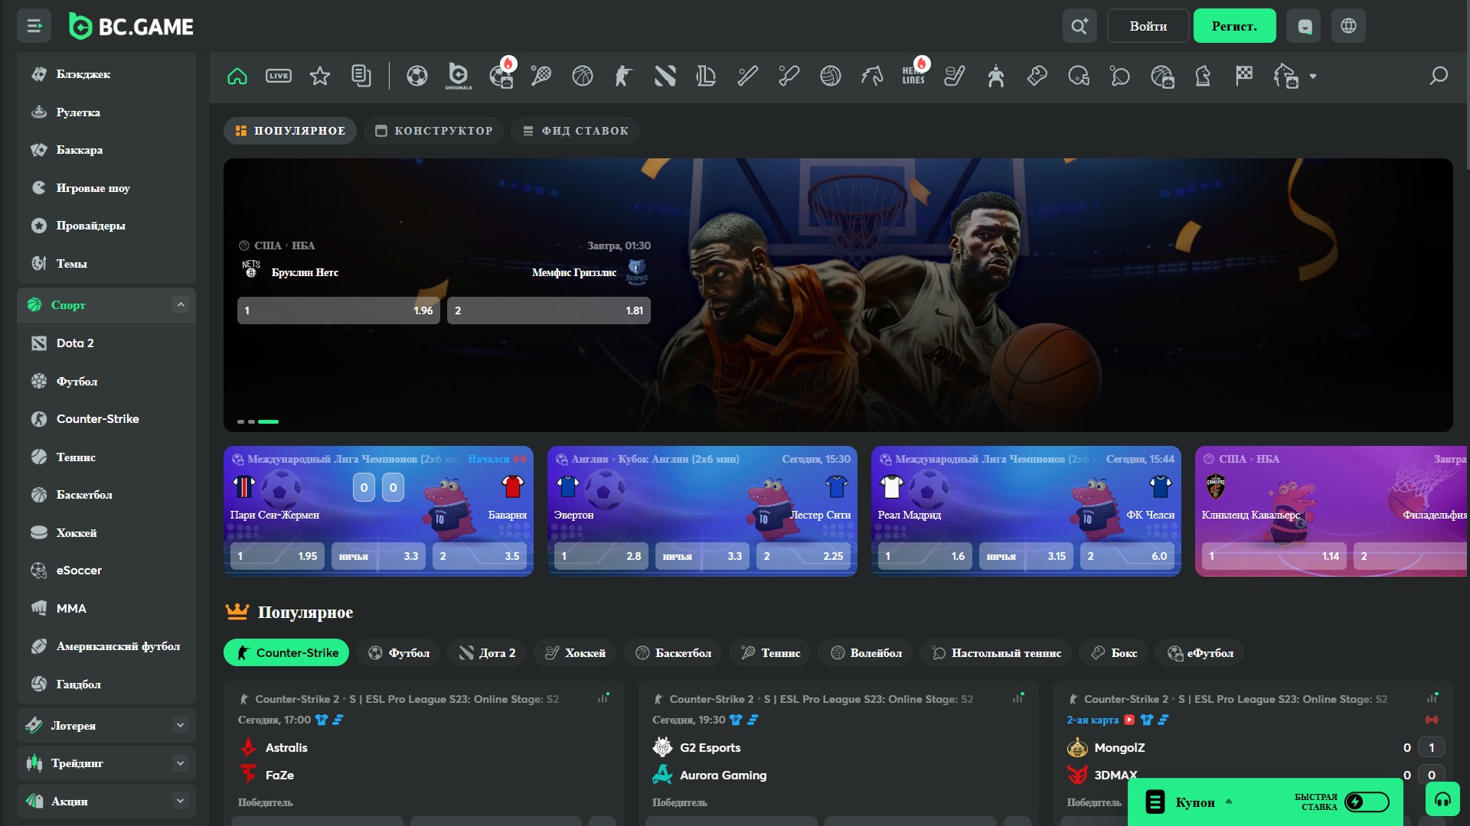1470x826 pixels.
Task: Click the Войти login button
Action: click(1148, 26)
